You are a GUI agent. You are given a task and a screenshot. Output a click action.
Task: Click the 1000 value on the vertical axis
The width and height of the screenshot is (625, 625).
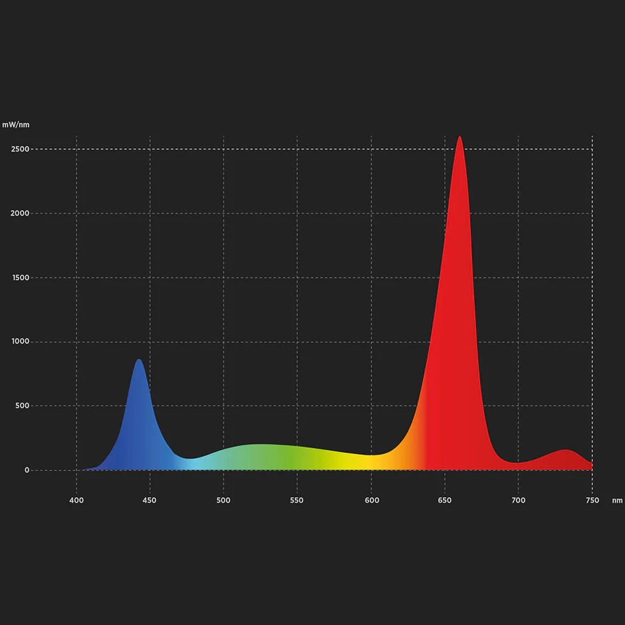(22, 341)
